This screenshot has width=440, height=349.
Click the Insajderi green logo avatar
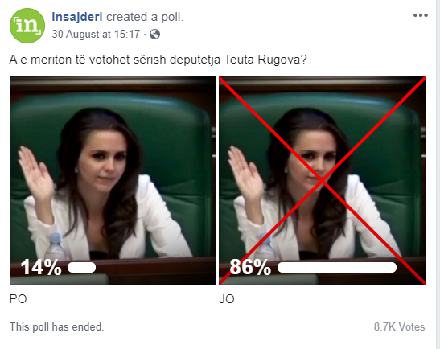click(27, 26)
